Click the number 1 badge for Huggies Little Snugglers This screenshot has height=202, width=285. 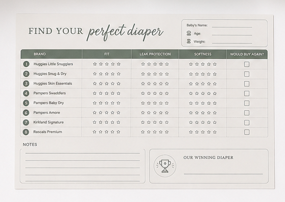[x=26, y=64]
